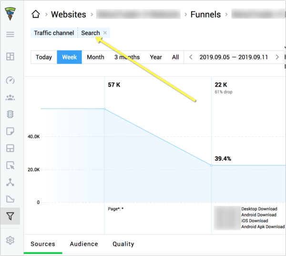Open the sticky note pages icon in the sidebar

[10, 131]
